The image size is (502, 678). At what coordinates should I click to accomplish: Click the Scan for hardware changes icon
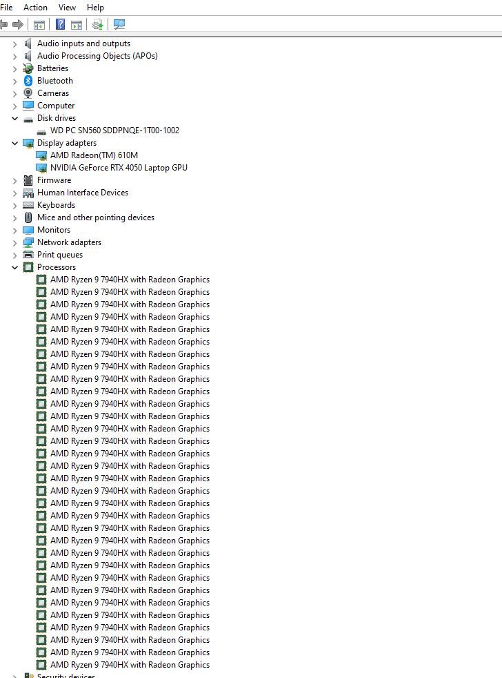click(x=119, y=24)
